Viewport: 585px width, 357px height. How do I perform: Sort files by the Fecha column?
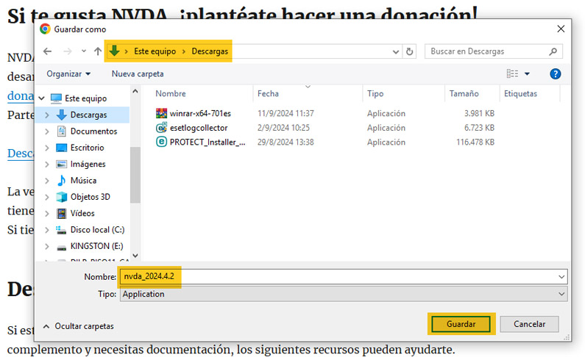[268, 93]
